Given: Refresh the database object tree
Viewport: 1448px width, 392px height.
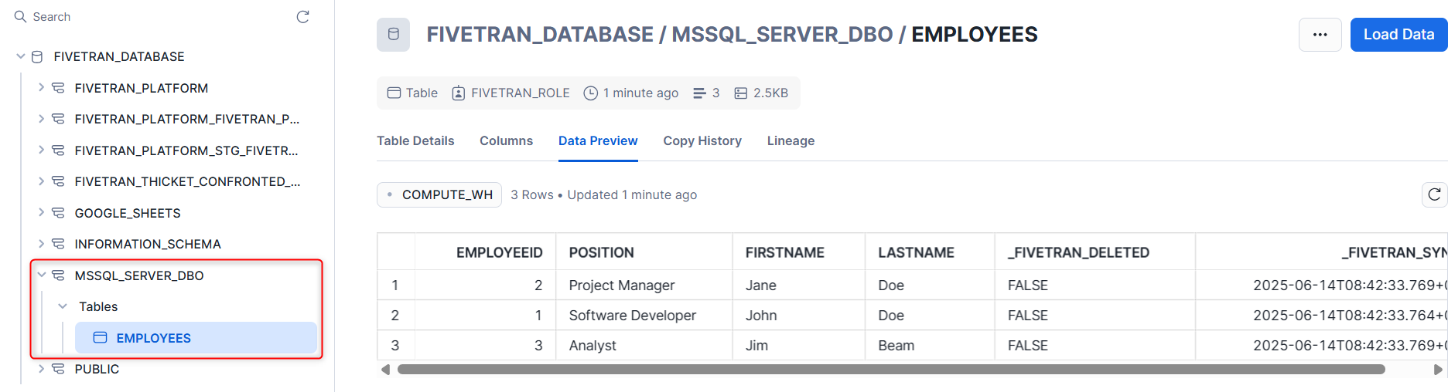Looking at the screenshot, I should (302, 17).
